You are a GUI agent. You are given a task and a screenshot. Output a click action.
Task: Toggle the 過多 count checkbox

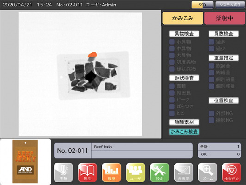(x=211, y=42)
